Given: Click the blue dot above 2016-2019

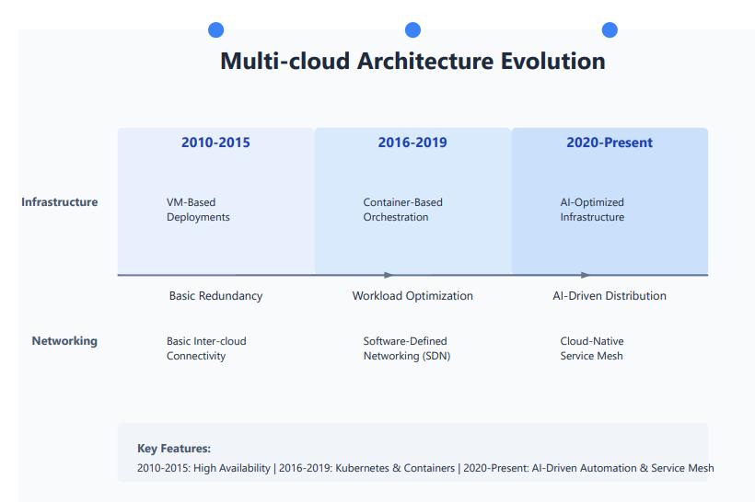Looking at the screenshot, I should (412, 29).
